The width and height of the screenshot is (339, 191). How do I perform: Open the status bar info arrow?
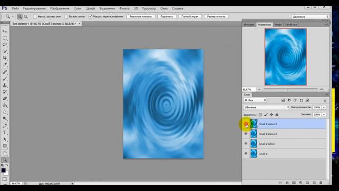[x=73, y=184]
